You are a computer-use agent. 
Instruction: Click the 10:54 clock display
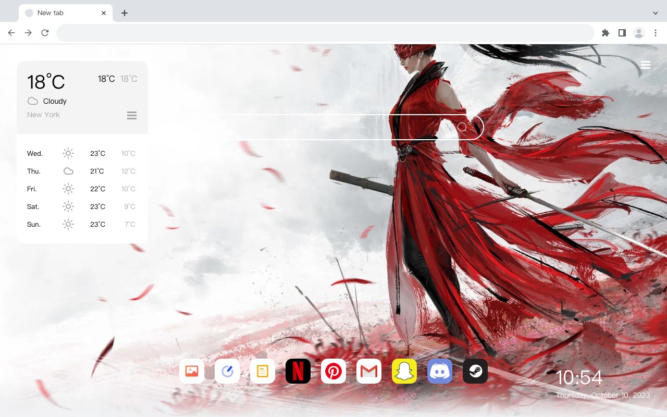(579, 378)
